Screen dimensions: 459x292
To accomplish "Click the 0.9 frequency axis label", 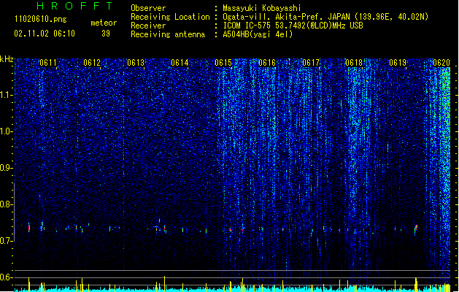I will 6,168.
